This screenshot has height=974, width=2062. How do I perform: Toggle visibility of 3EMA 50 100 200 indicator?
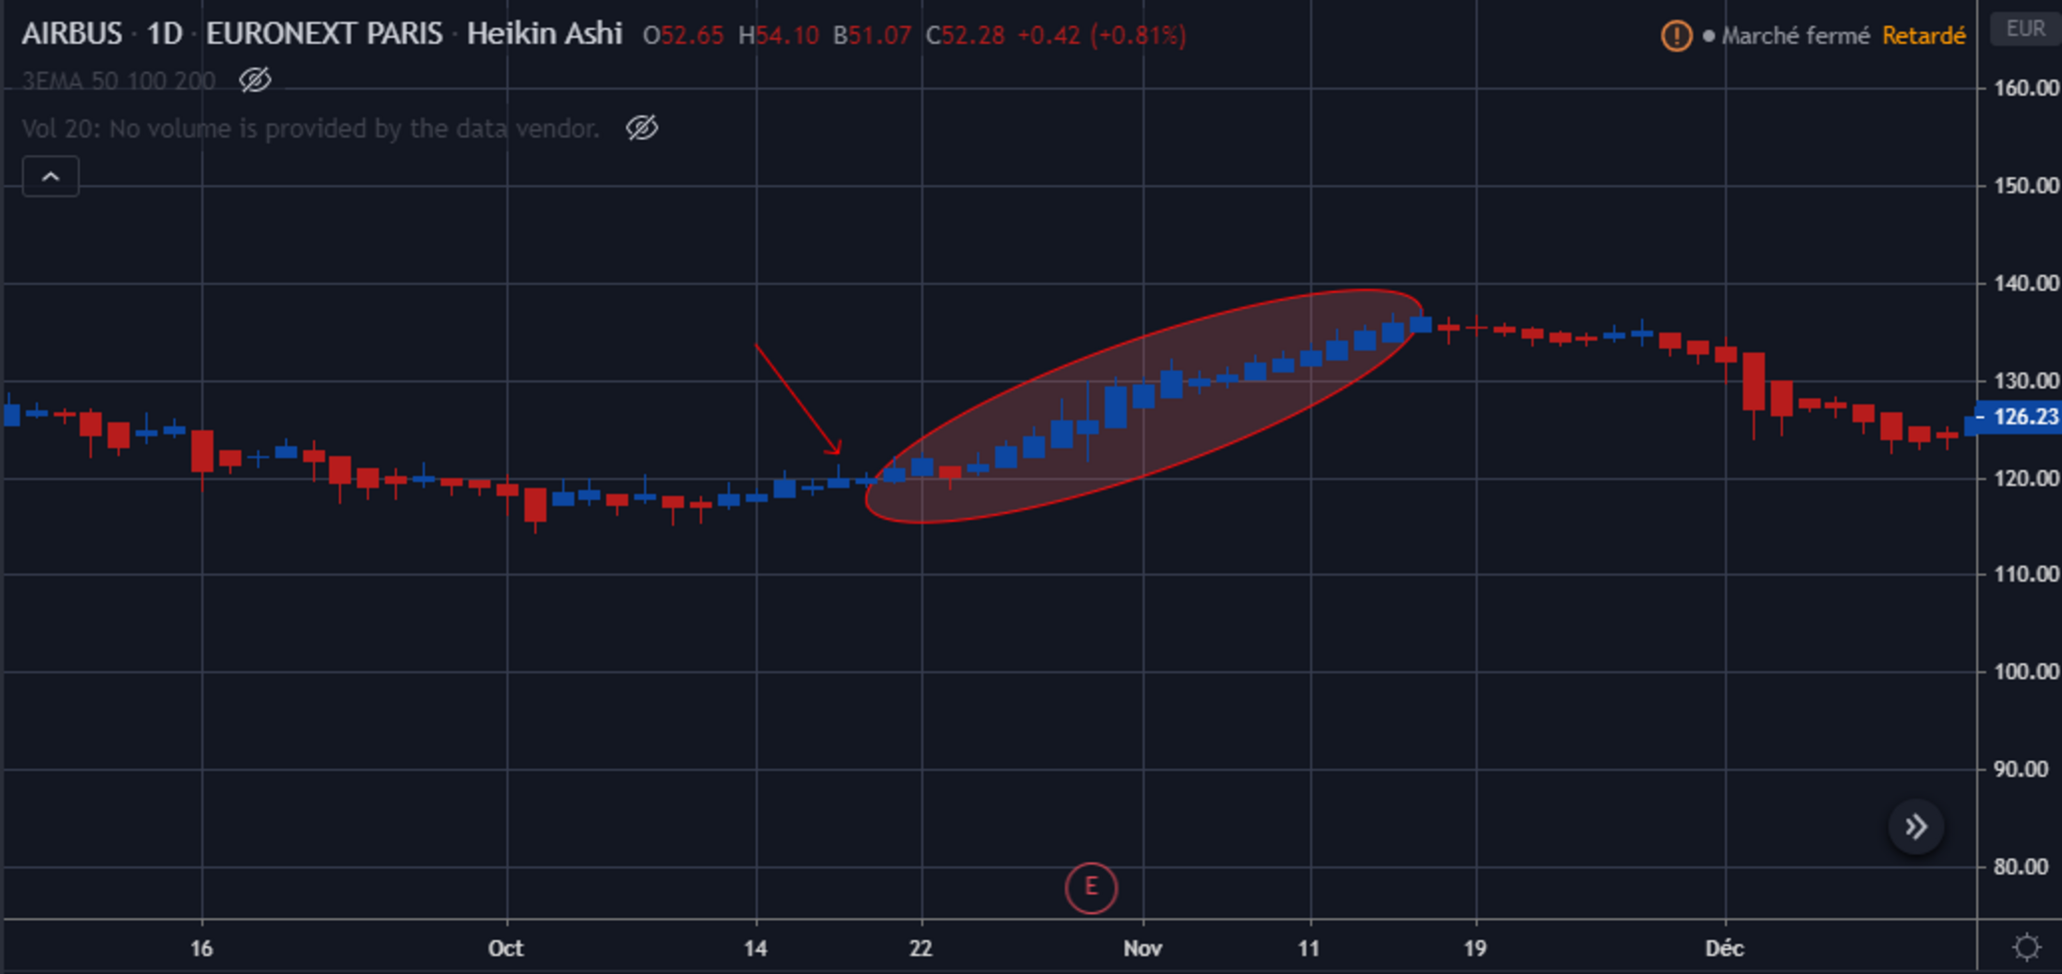click(255, 81)
